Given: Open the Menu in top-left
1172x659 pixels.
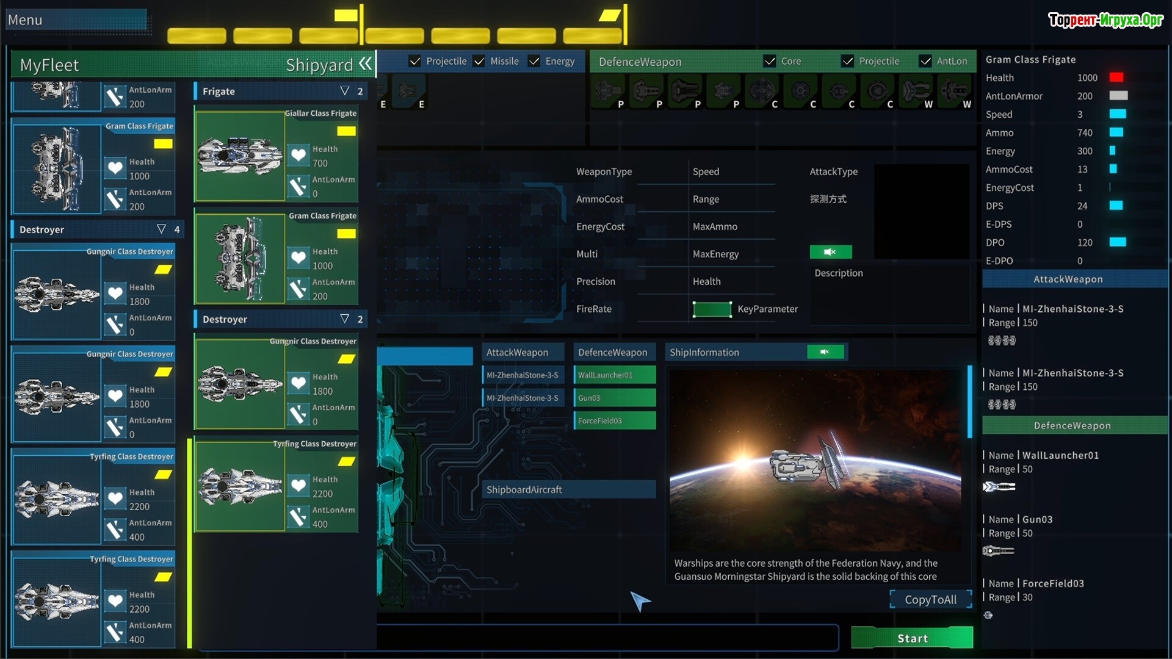Looking at the screenshot, I should 25,20.
